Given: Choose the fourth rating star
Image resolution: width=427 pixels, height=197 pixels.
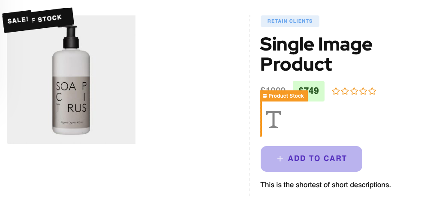Looking at the screenshot, I should point(363,91).
